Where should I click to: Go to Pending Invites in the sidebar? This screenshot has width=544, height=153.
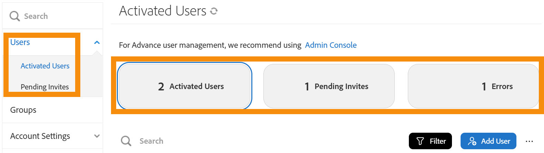pos(44,87)
